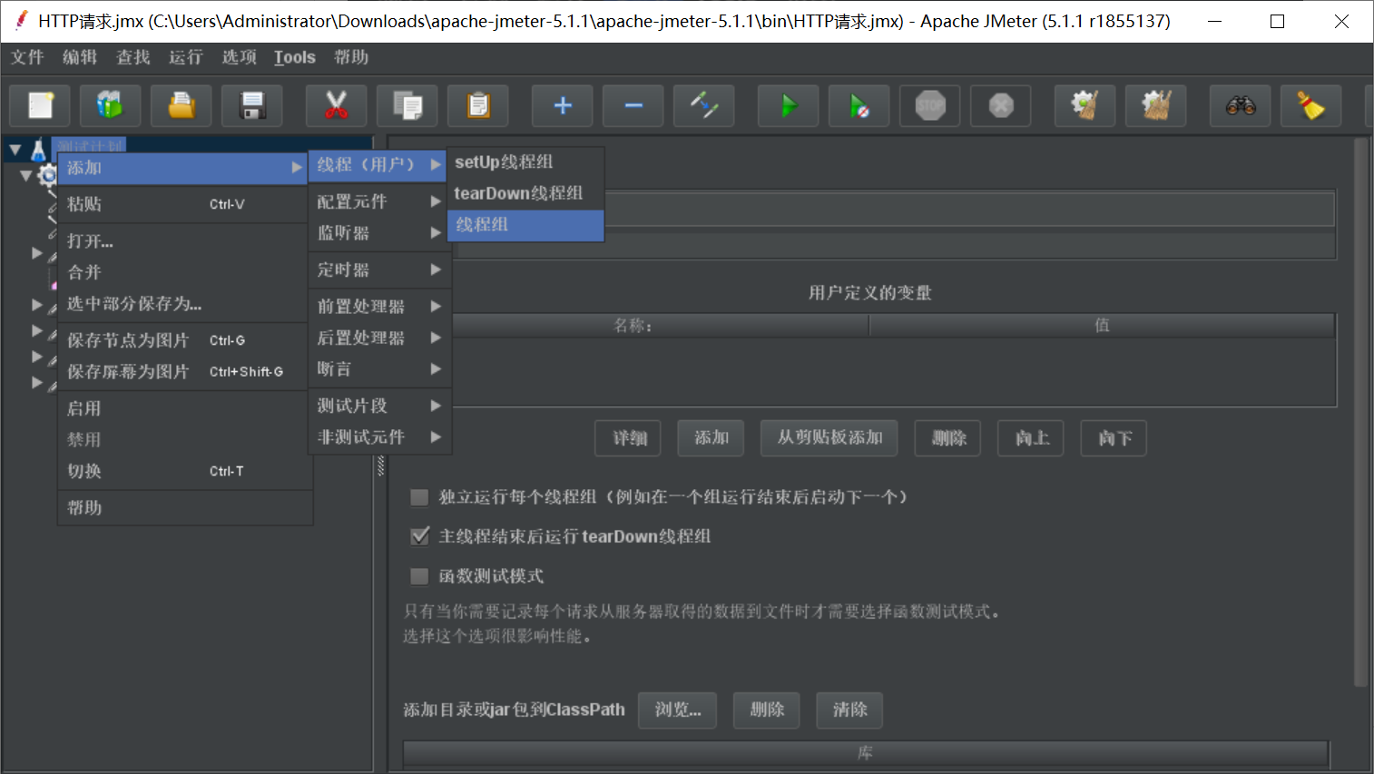The image size is (1374, 774).
Task: Select 线程组 menu item
Action: coord(526,225)
